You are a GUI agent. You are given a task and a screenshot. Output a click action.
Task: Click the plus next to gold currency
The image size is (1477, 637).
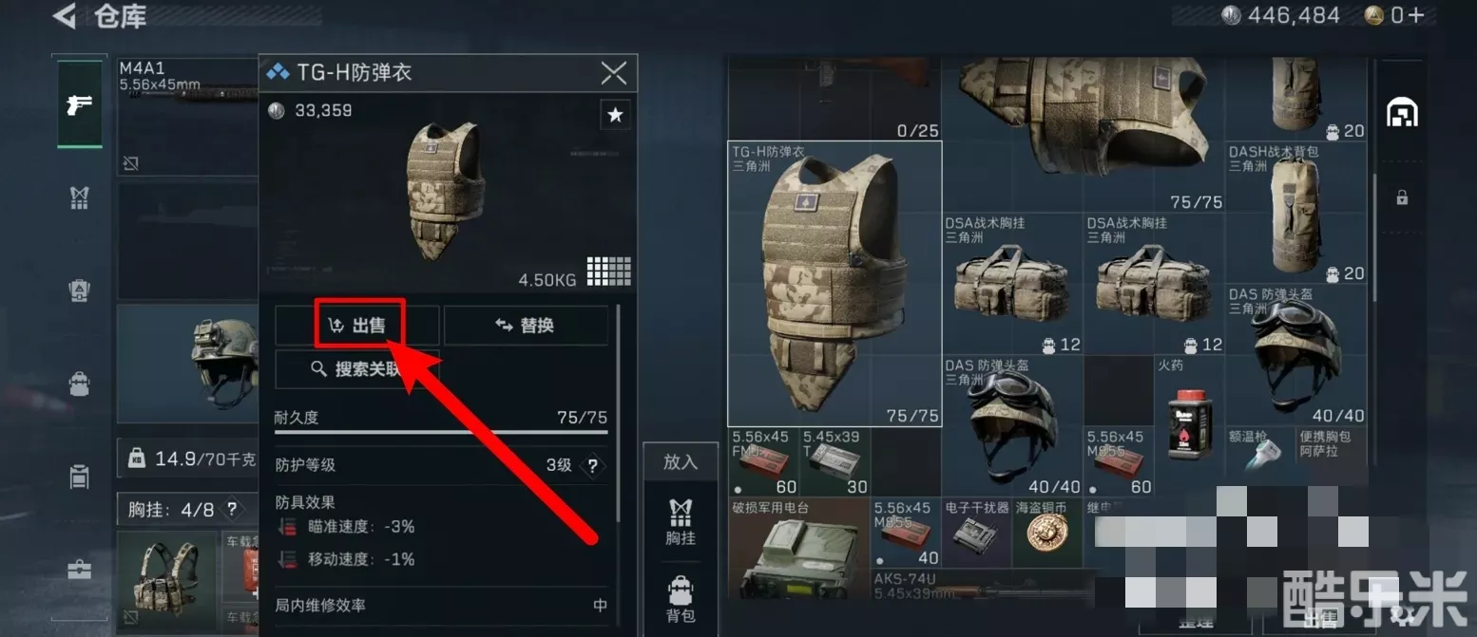point(1416,15)
